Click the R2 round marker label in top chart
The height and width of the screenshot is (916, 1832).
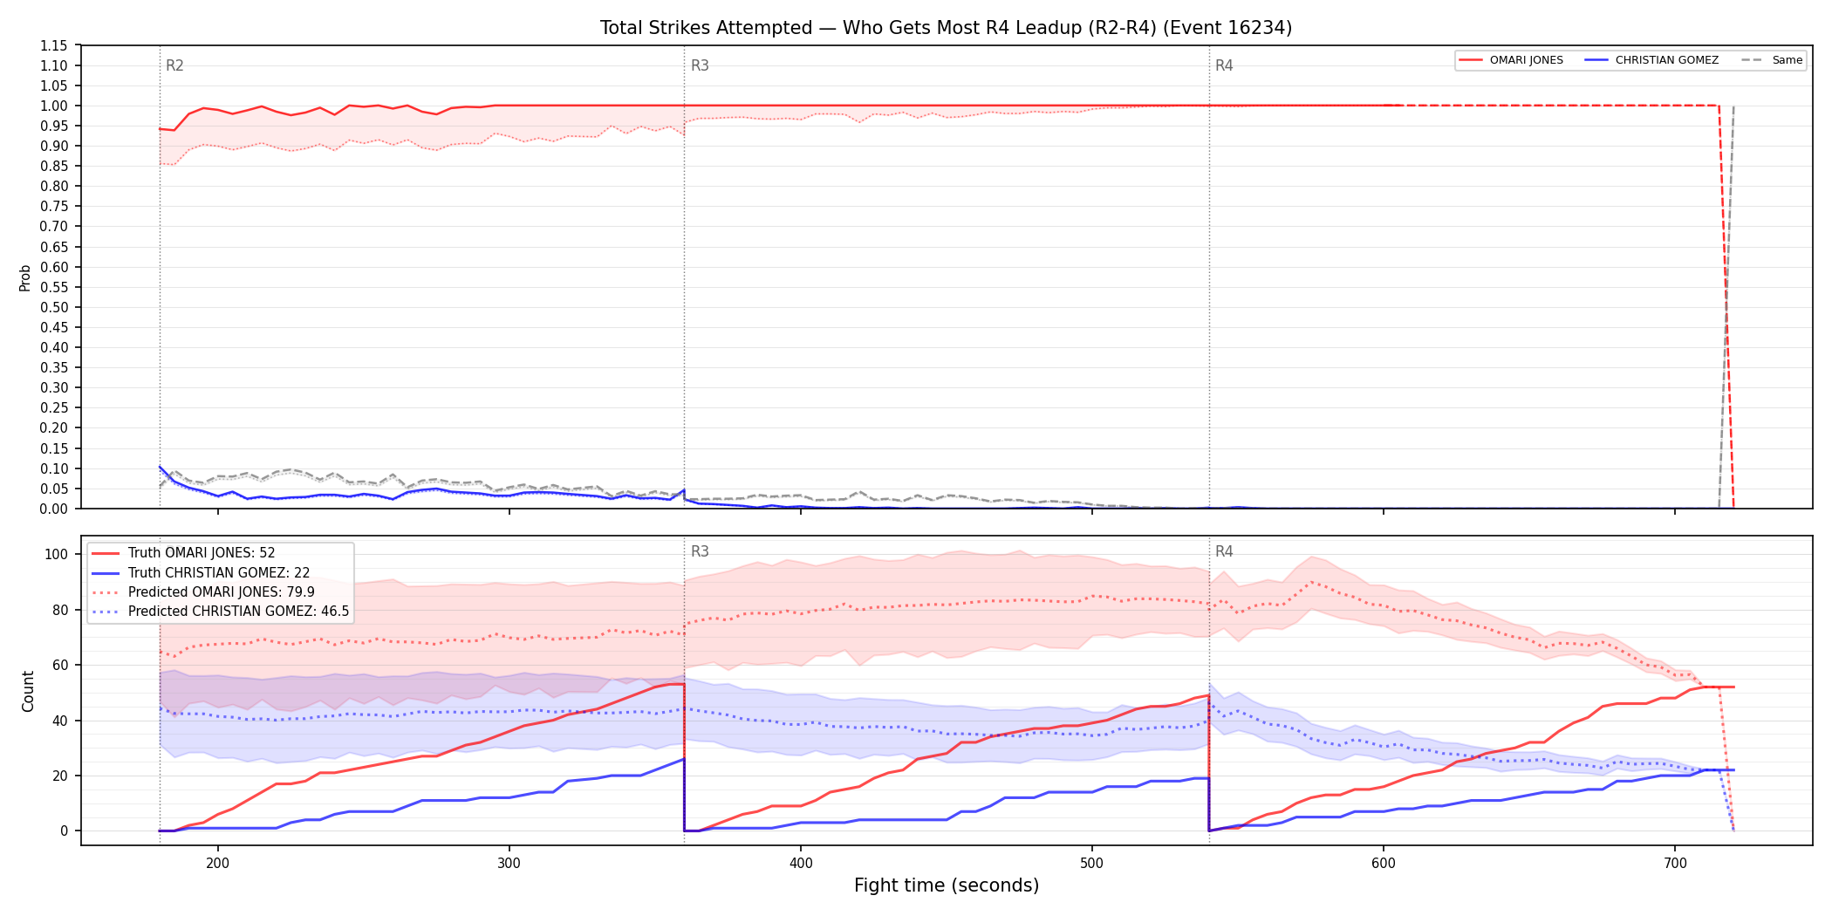click(x=174, y=65)
